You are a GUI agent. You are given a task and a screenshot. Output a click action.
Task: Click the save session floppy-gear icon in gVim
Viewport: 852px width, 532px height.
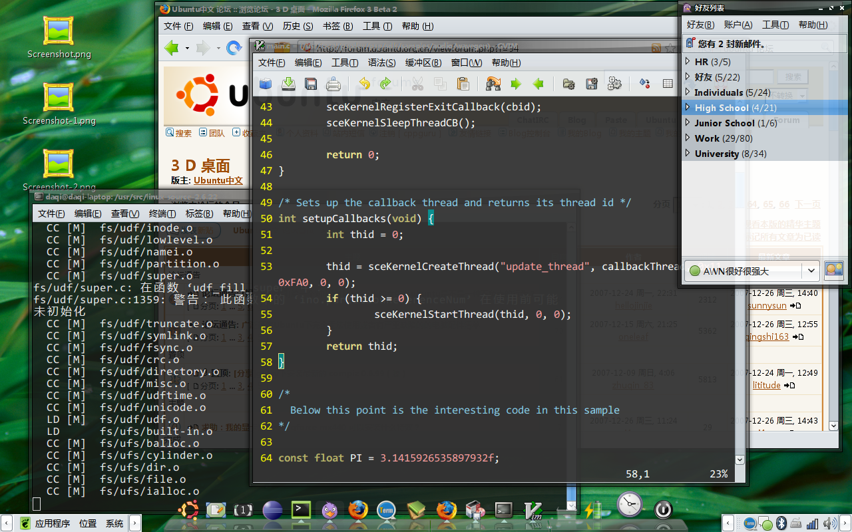click(x=591, y=84)
